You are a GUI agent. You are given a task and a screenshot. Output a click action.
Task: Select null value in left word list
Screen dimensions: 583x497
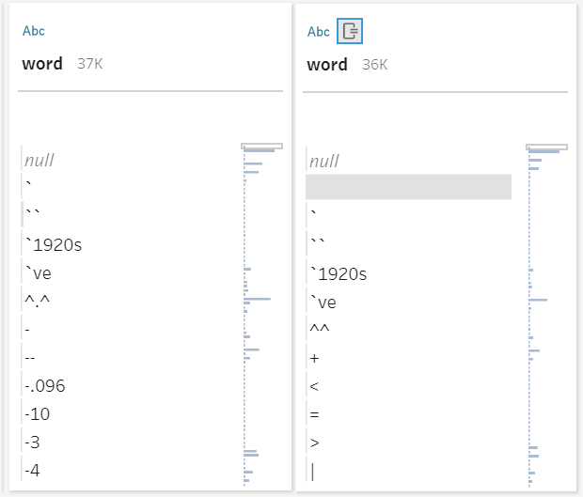(39, 161)
